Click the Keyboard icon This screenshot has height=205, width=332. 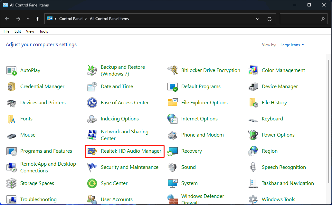coord(253,120)
